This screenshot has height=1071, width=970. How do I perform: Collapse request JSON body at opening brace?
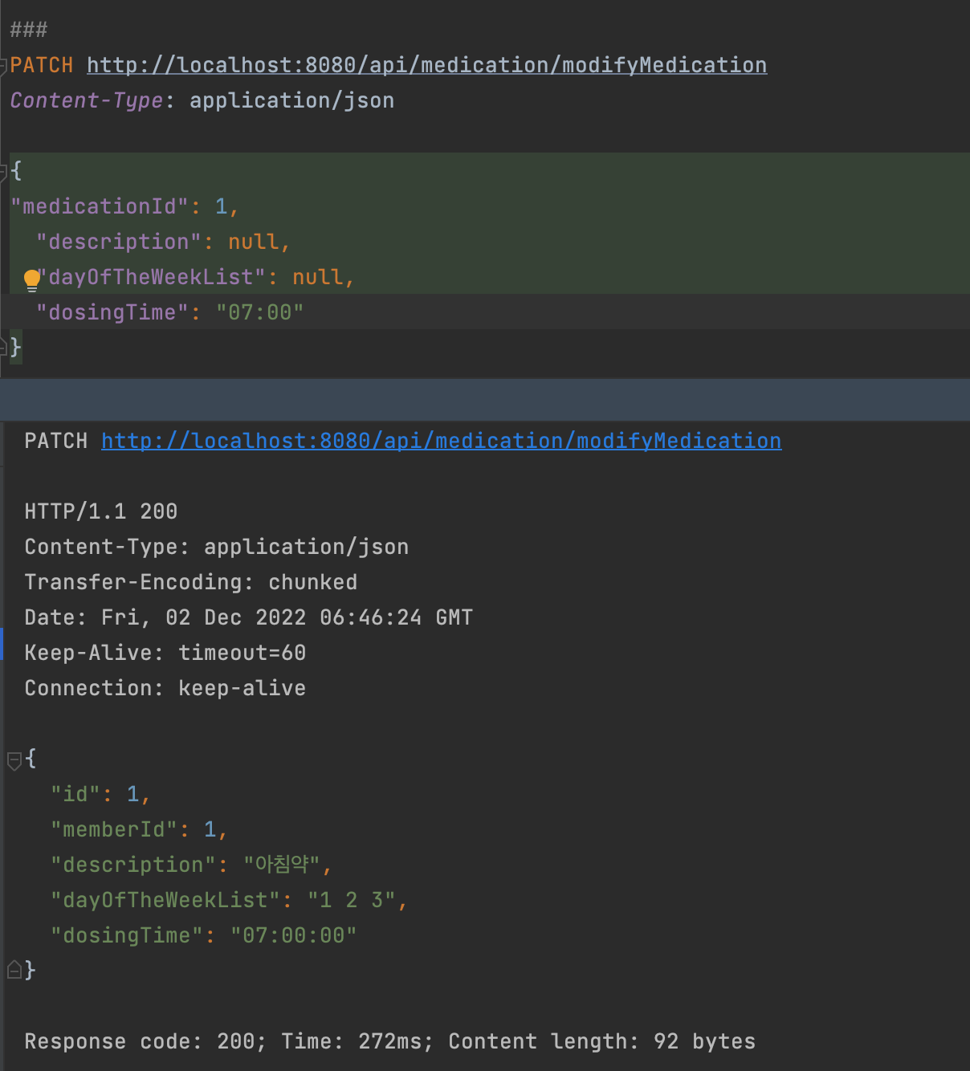(x=4, y=171)
